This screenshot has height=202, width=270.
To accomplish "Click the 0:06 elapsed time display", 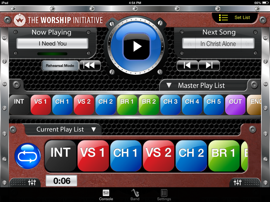I will click(61, 181).
